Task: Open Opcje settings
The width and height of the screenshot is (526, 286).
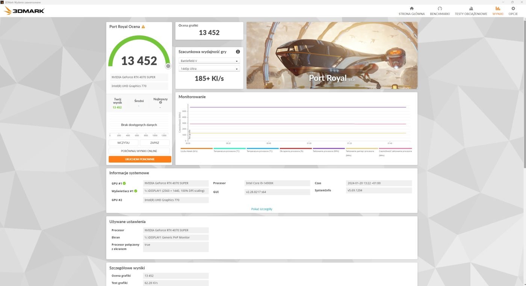Action: point(513,11)
